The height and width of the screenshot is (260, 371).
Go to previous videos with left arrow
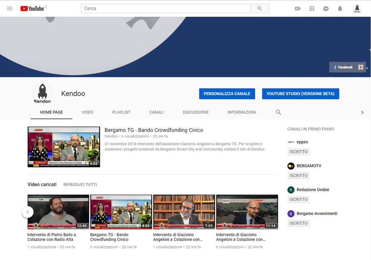(x=28, y=212)
